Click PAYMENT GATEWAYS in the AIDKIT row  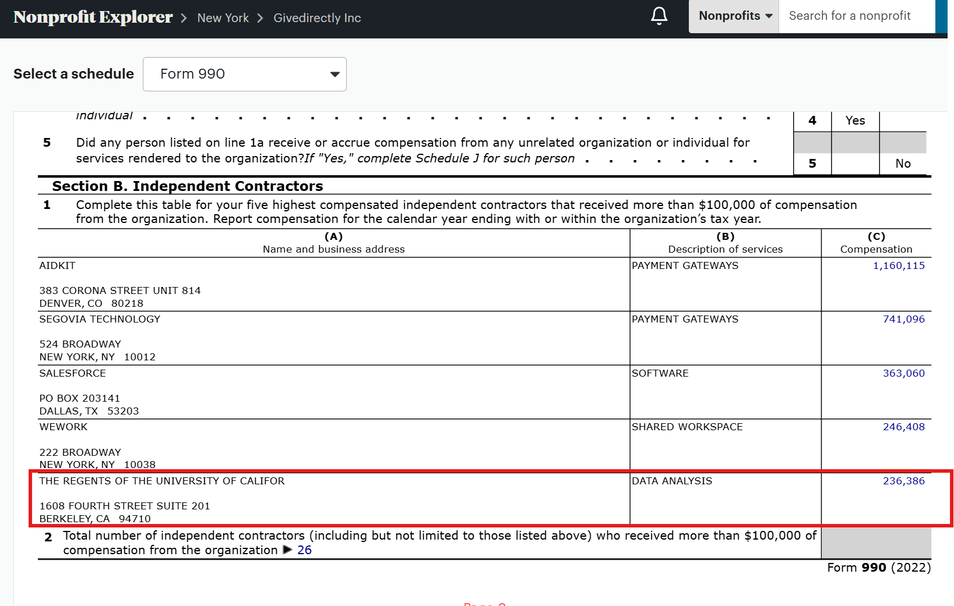(685, 265)
